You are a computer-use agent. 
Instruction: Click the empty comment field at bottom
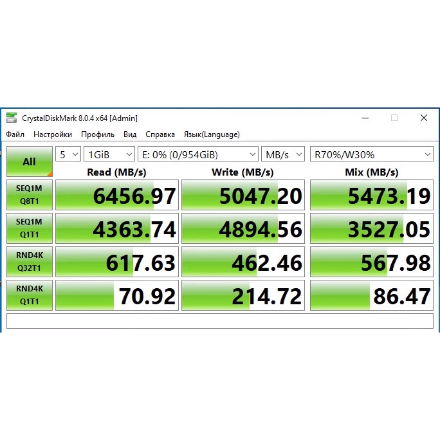[x=219, y=321]
